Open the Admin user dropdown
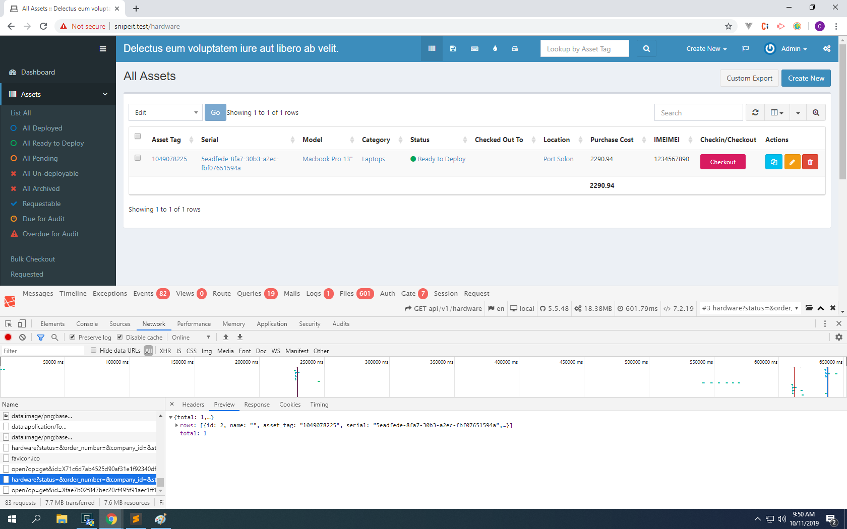Image resolution: width=847 pixels, height=529 pixels. (x=786, y=49)
